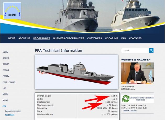
Task: Select FSAF - PAAMS in sidebar
Action: tap(9, 82)
